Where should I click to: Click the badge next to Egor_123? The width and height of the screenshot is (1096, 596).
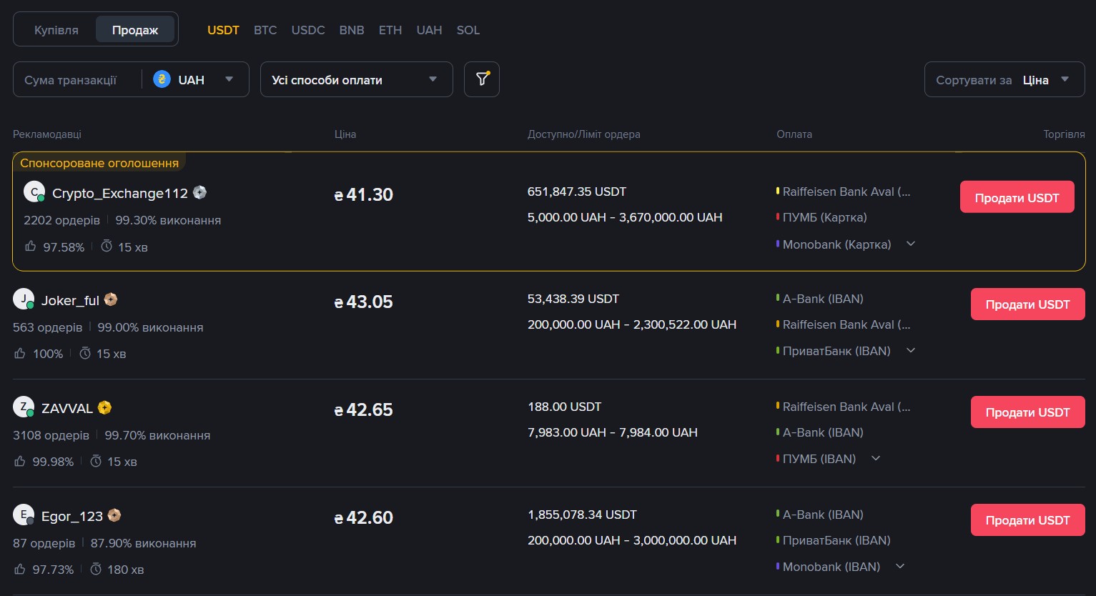pyautogui.click(x=114, y=515)
